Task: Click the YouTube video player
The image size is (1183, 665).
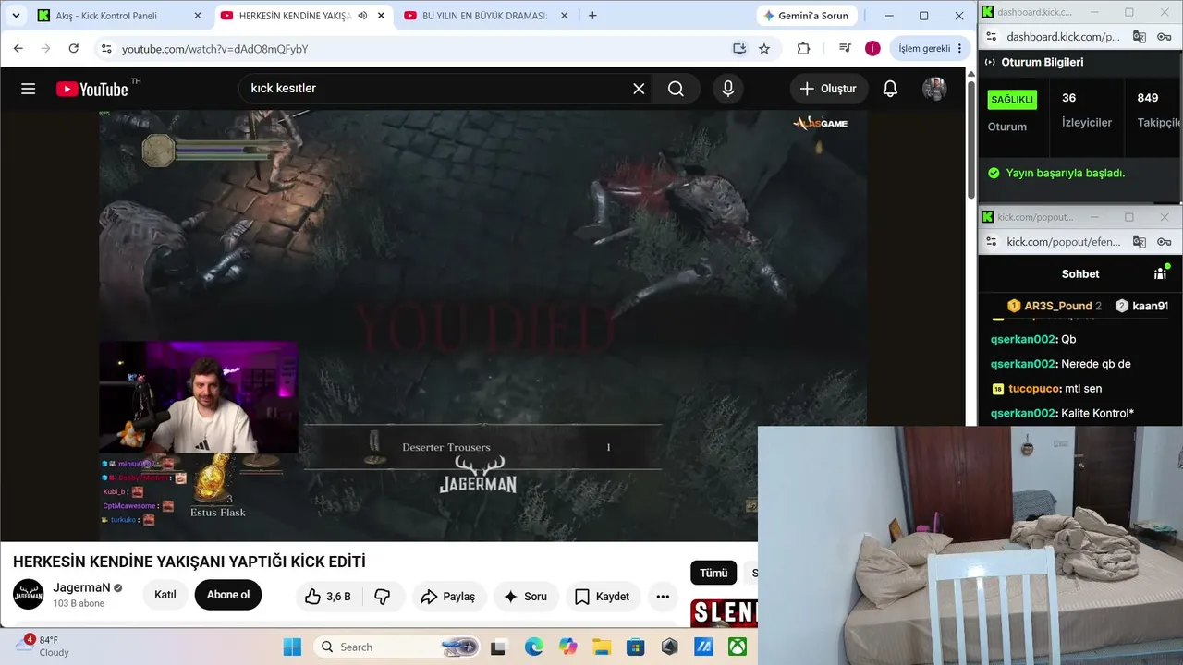Action: click(x=483, y=325)
